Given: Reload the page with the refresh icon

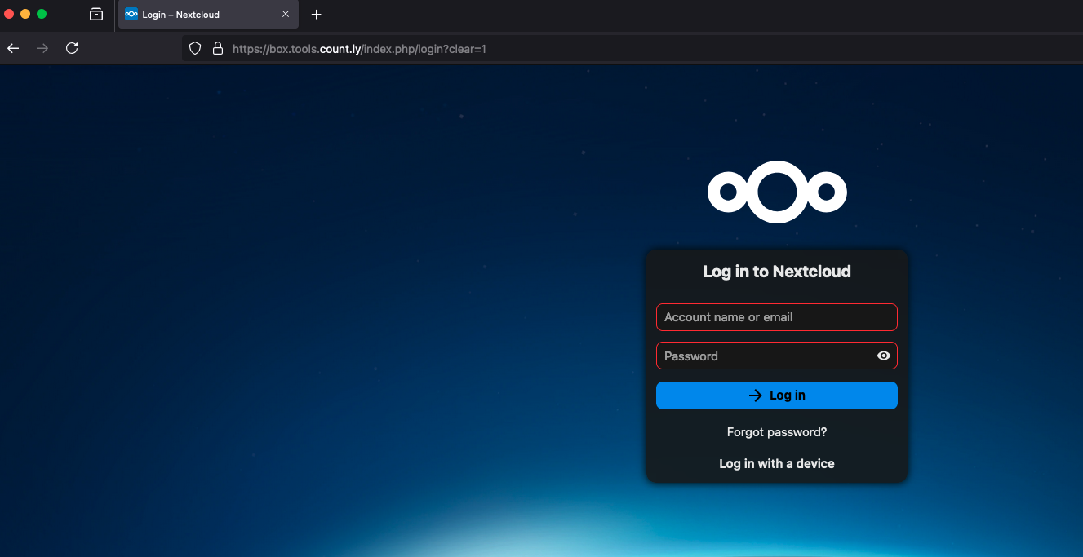Looking at the screenshot, I should point(72,48).
